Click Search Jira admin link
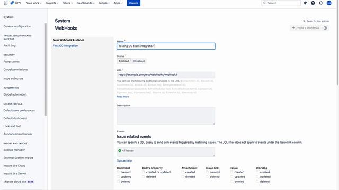Screen dimensions: 339x190 coord(316,21)
